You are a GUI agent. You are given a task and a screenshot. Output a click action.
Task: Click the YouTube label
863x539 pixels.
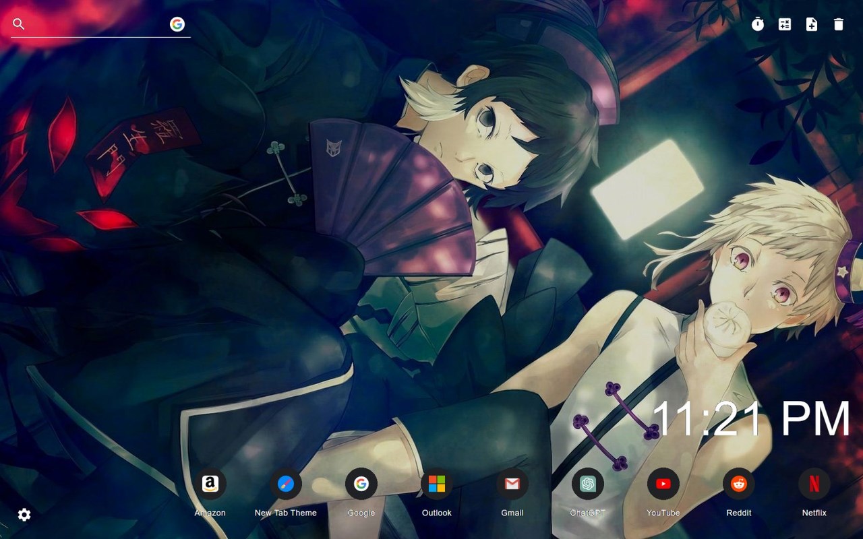pyautogui.click(x=663, y=513)
